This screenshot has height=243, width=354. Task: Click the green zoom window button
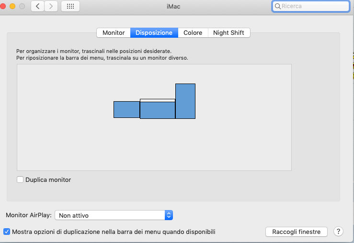point(22,7)
